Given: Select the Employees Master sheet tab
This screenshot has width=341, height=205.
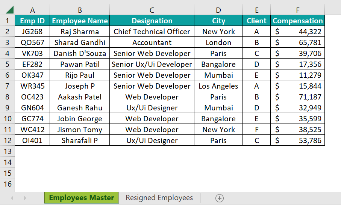Looking at the screenshot, I should pos(82,198).
